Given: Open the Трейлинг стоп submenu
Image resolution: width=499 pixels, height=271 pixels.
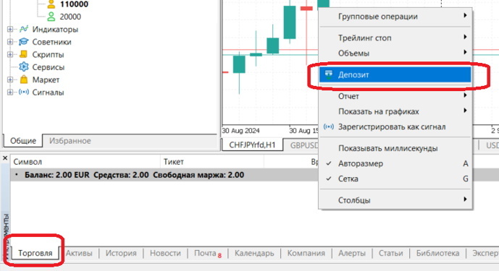Looking at the screenshot, I should point(395,38).
